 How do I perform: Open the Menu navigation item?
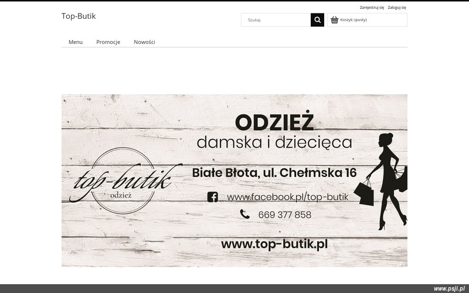point(76,42)
